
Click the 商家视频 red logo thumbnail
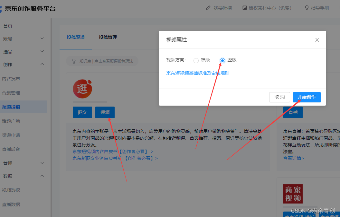coord(293,194)
